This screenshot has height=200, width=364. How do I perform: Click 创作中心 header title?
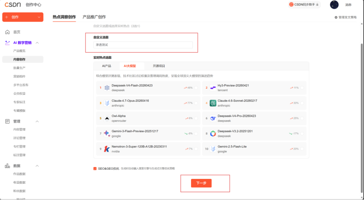pyautogui.click(x=33, y=5)
